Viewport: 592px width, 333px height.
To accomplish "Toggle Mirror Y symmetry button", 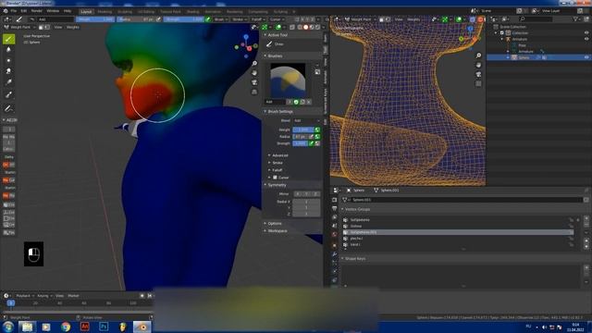I will coord(306,194).
